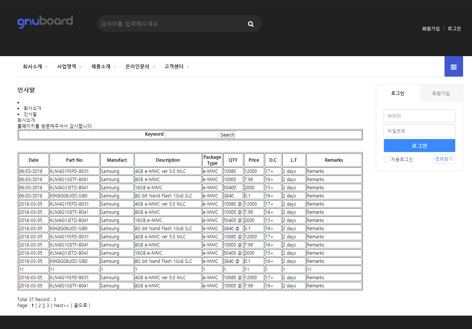Expand the 회사소개 dropdown menu
Image resolution: width=472 pixels, height=329 pixels.
[35, 67]
